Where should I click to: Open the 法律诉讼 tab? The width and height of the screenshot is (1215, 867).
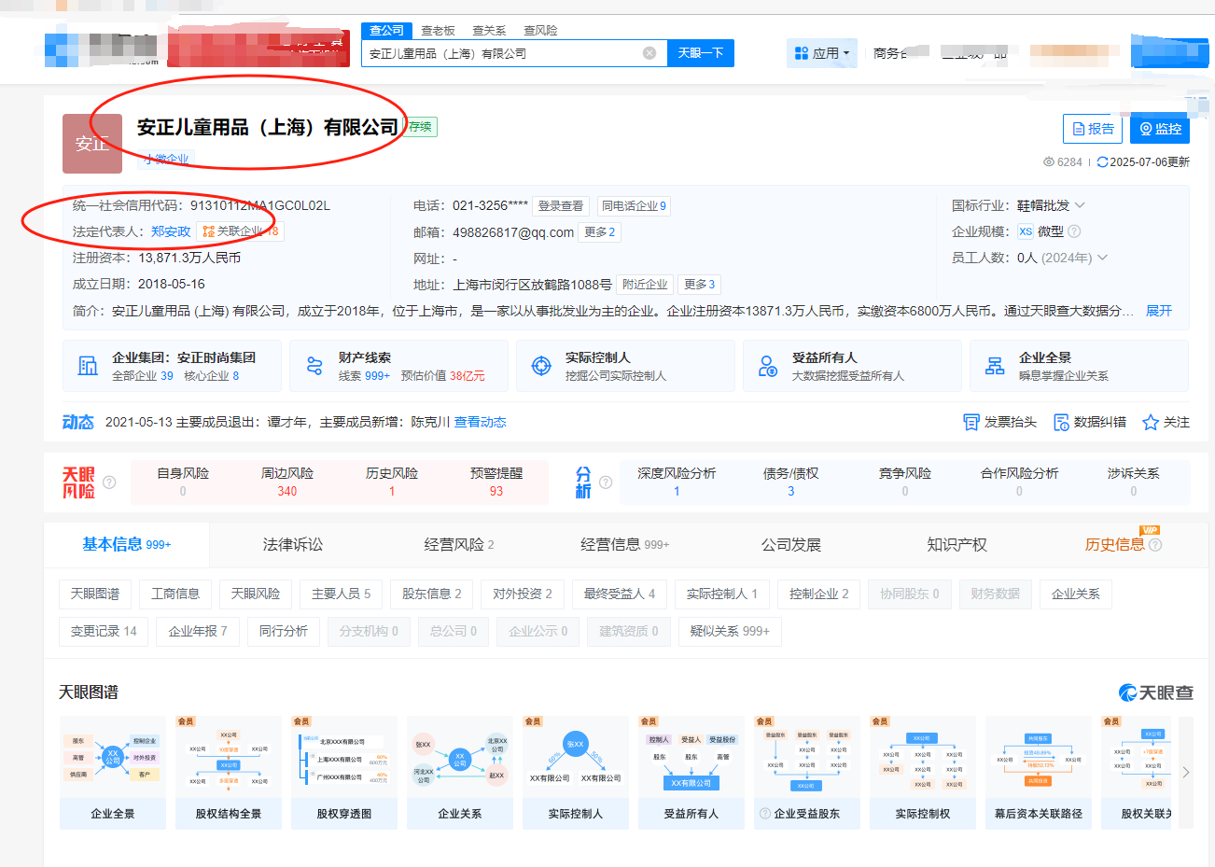(293, 544)
